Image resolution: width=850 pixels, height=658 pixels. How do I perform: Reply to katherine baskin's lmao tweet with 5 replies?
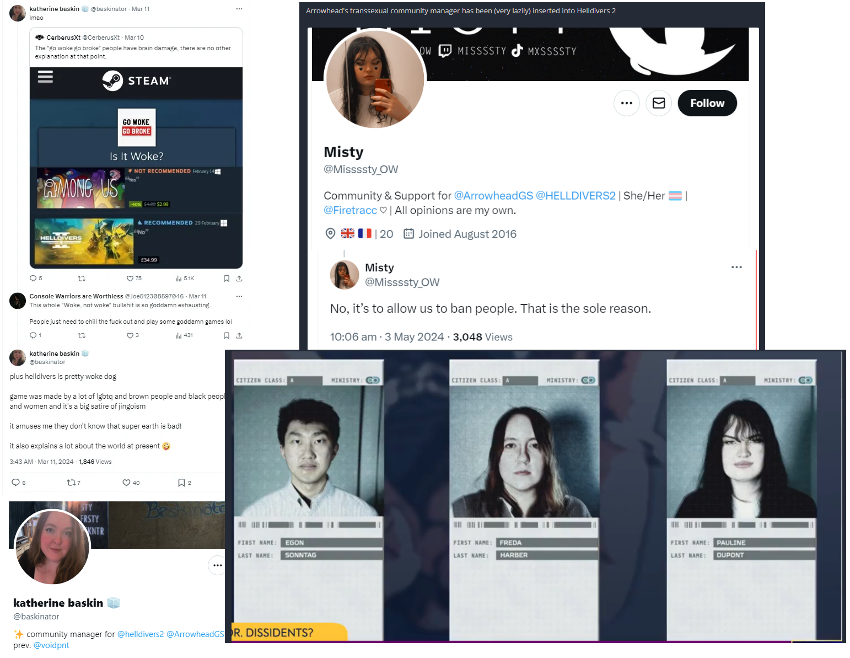point(33,279)
